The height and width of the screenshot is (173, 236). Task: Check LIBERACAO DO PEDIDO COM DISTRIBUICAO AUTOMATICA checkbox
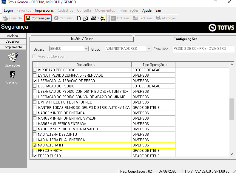click(x=35, y=91)
